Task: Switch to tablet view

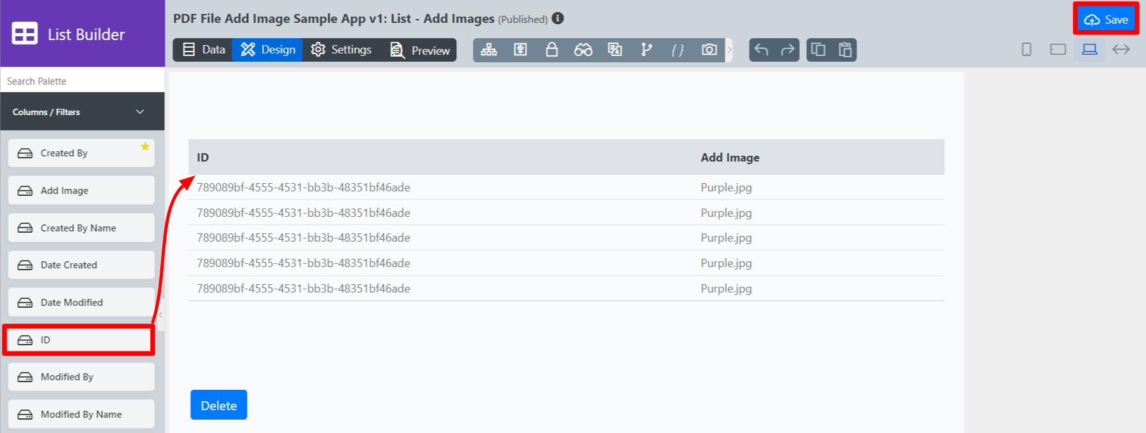Action: coord(1058,50)
